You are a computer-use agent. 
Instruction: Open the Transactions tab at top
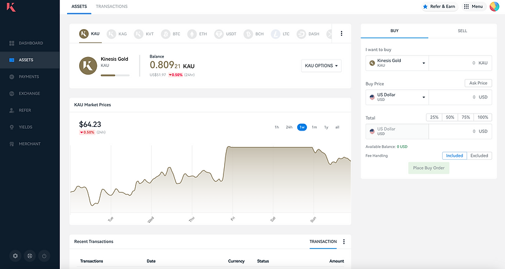click(x=111, y=7)
